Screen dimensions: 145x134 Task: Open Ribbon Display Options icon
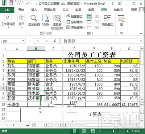pos(120,4)
